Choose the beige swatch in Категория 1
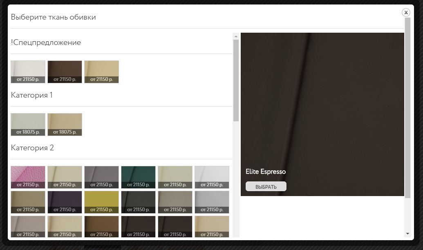 65,122
